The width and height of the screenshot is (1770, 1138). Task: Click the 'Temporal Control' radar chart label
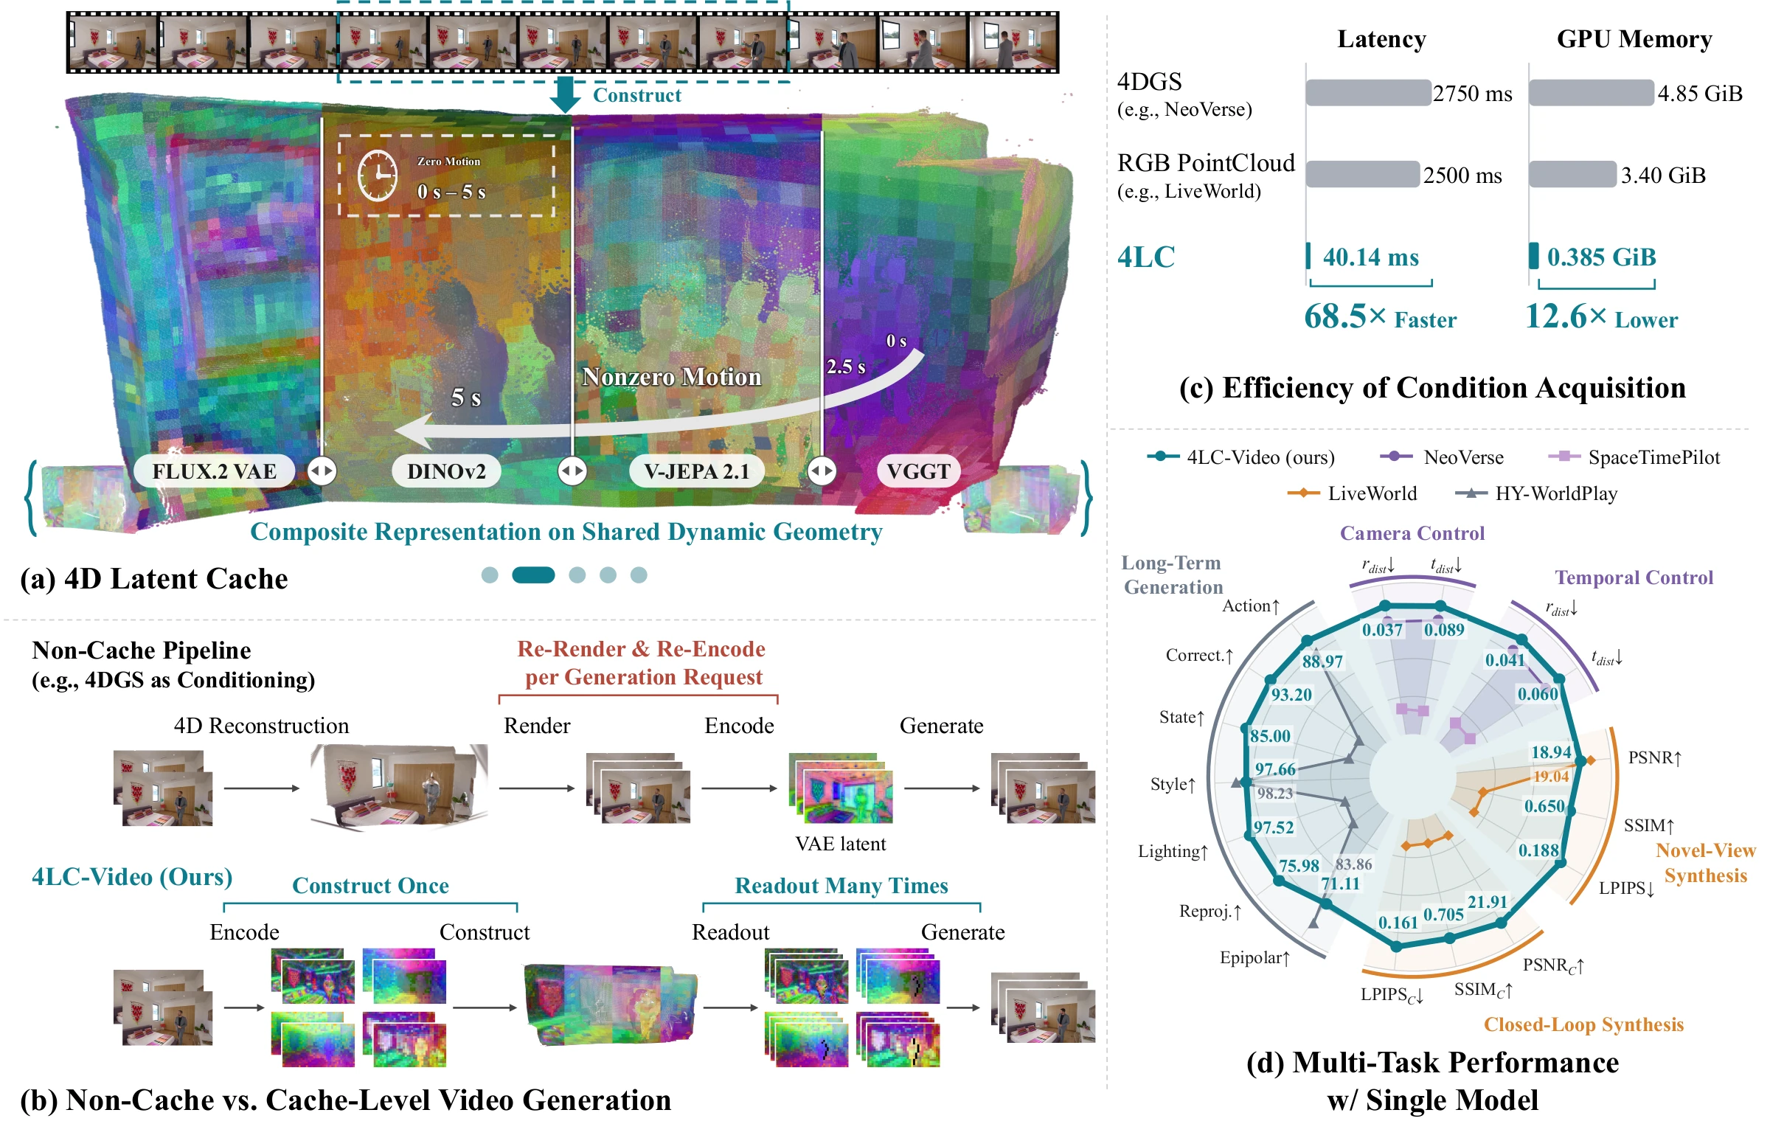point(1634,577)
